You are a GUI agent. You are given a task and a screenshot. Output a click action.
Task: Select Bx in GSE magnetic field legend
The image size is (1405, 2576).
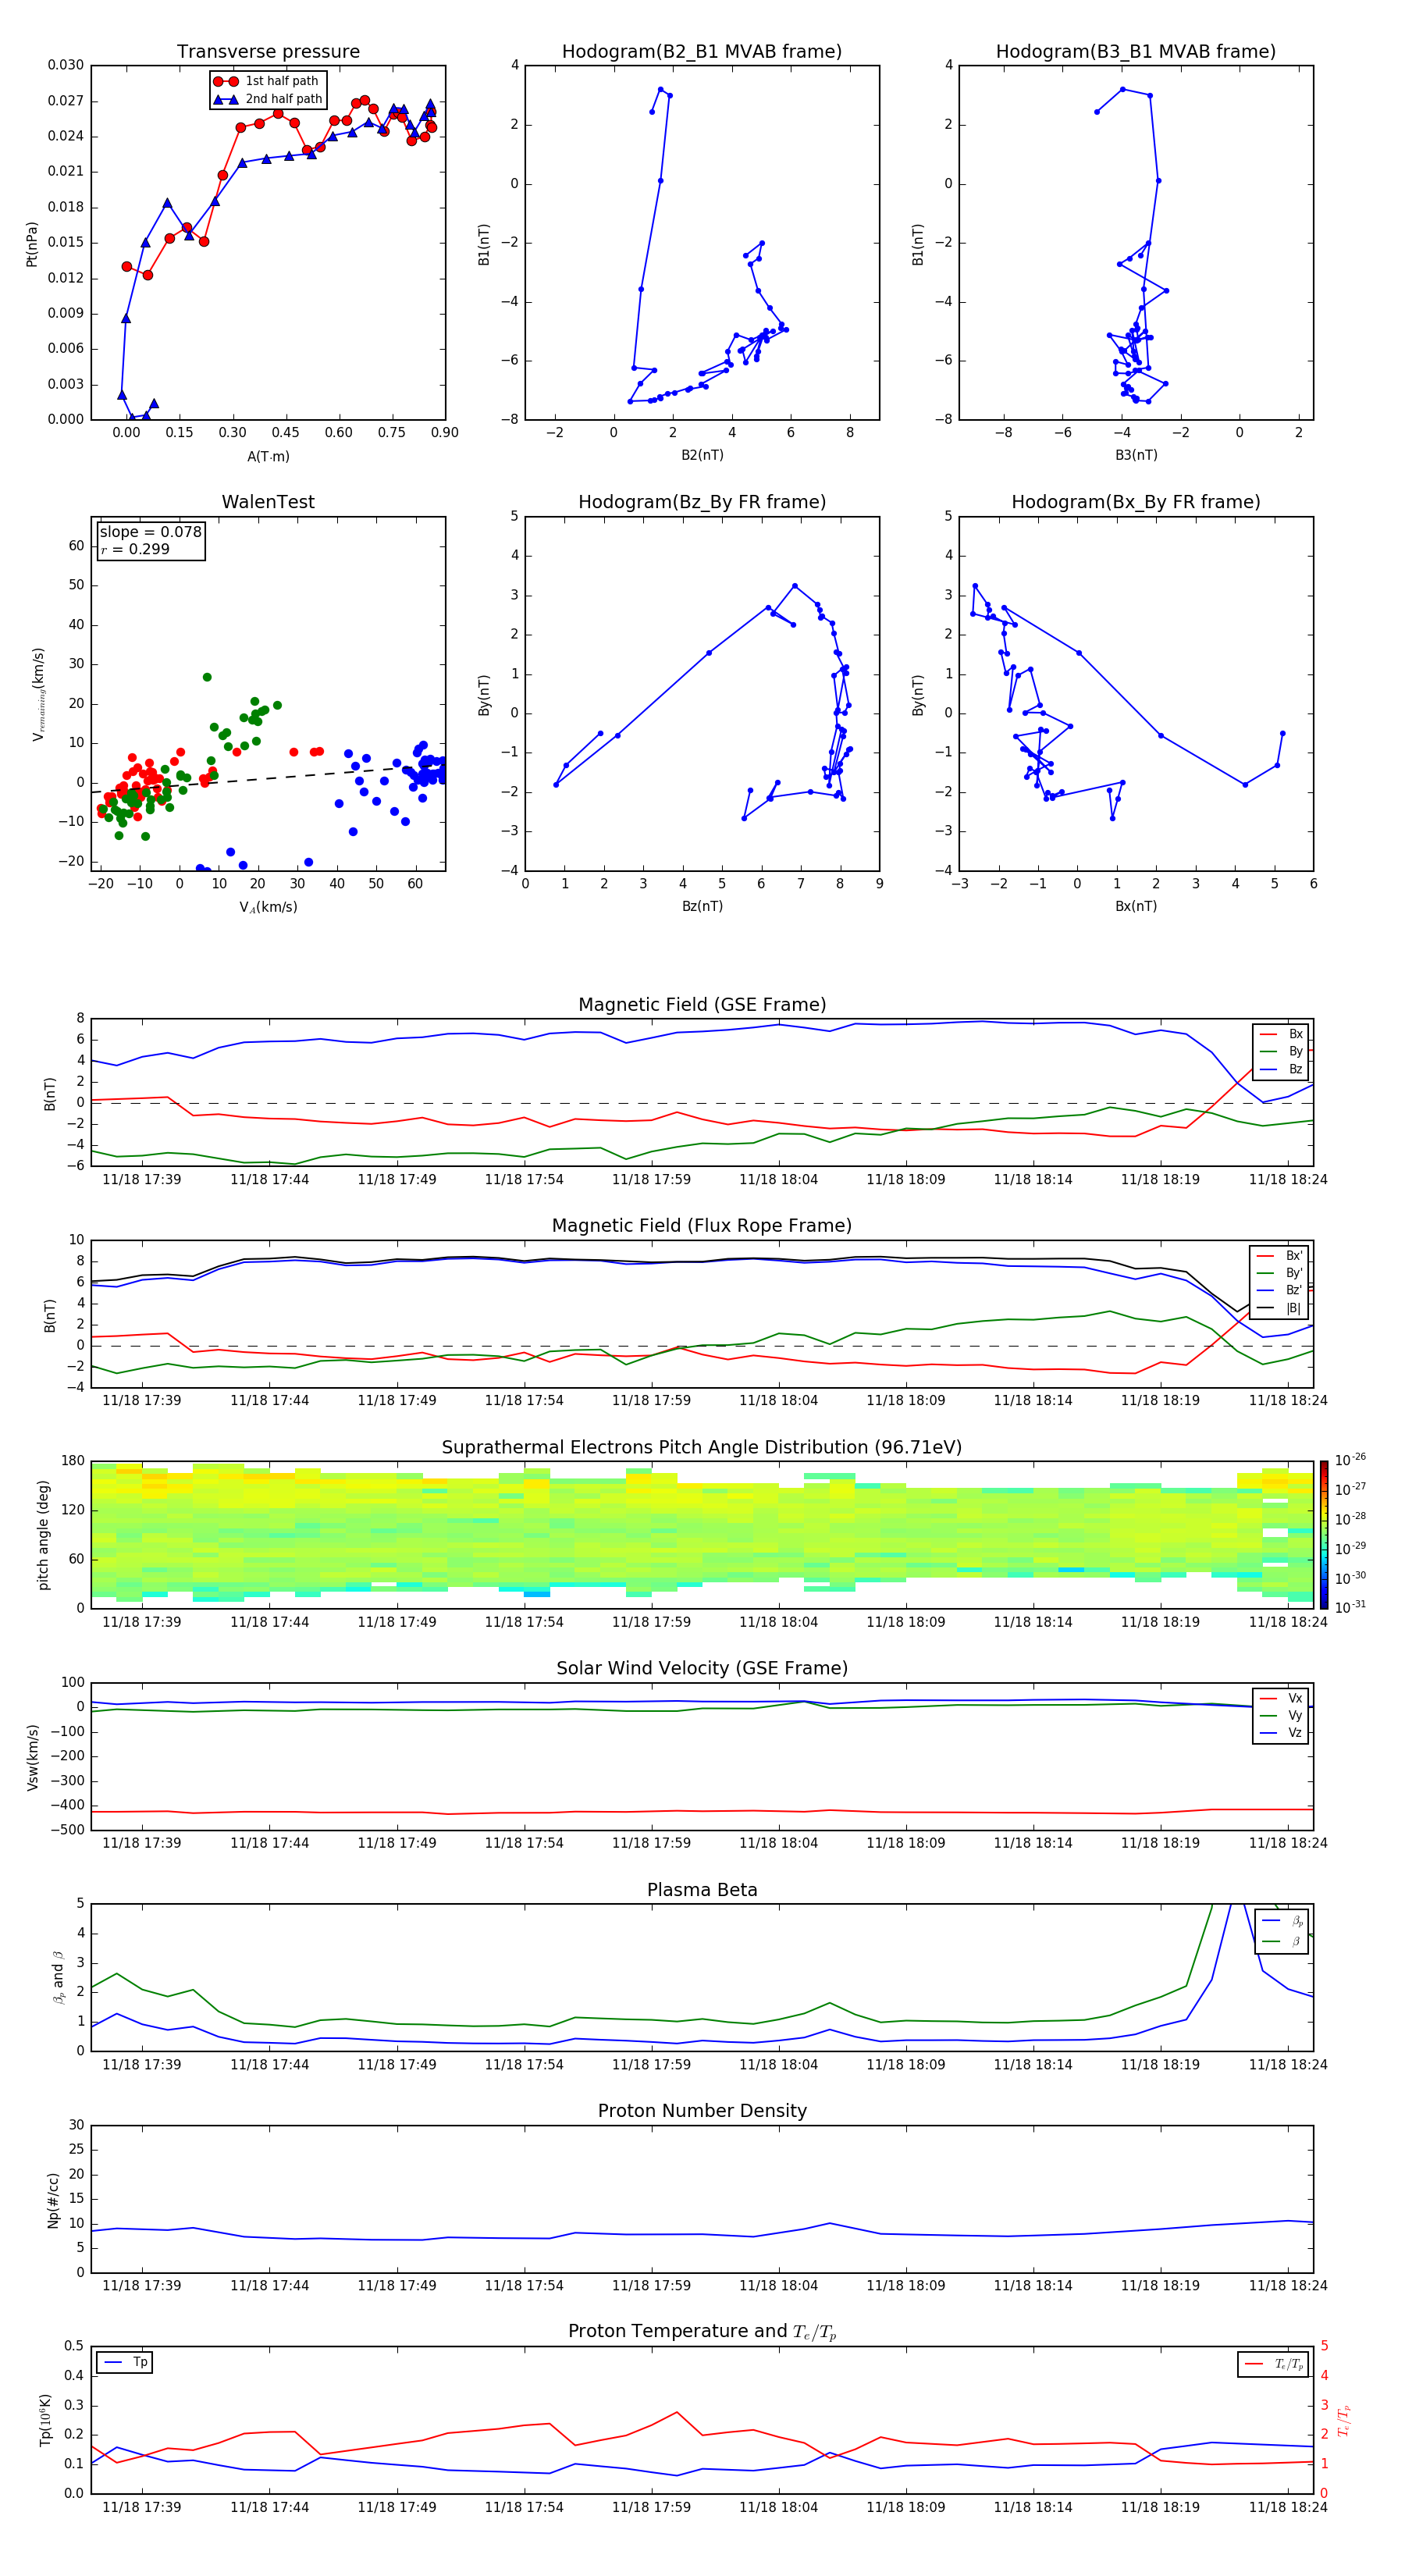pos(1281,1034)
